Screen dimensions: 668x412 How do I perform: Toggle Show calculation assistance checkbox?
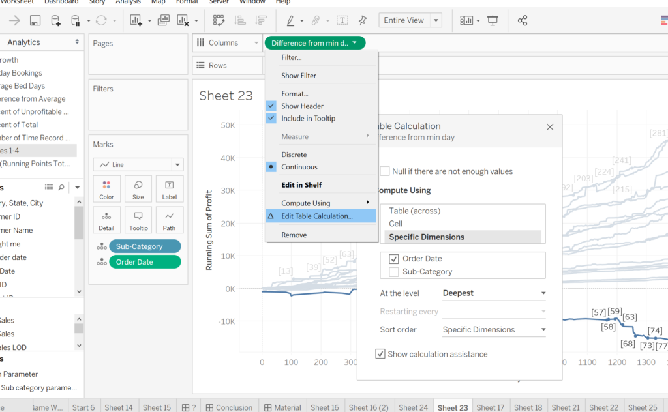click(x=380, y=354)
